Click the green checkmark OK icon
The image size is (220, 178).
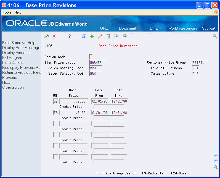pyautogui.click(x=46, y=36)
